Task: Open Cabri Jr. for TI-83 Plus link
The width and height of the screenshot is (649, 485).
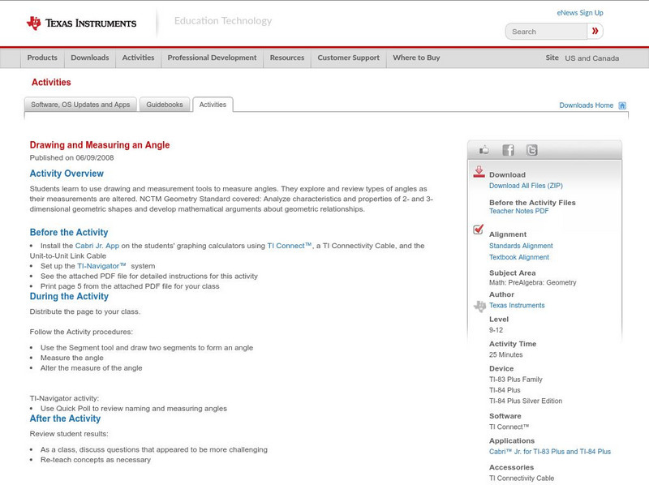Action: tap(550, 452)
